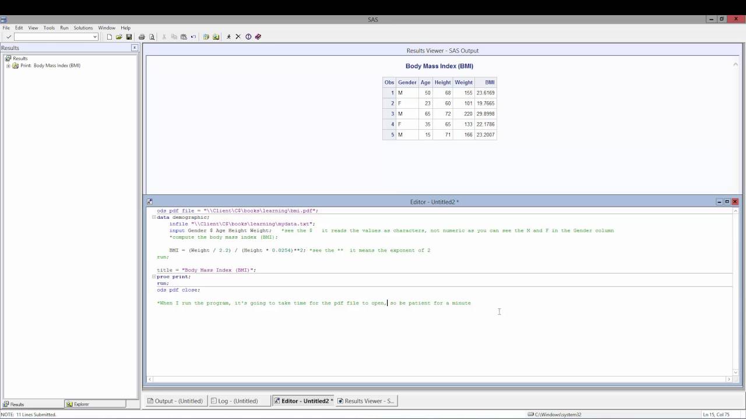
Task: Close the Results panel with its X
Action: pos(135,48)
